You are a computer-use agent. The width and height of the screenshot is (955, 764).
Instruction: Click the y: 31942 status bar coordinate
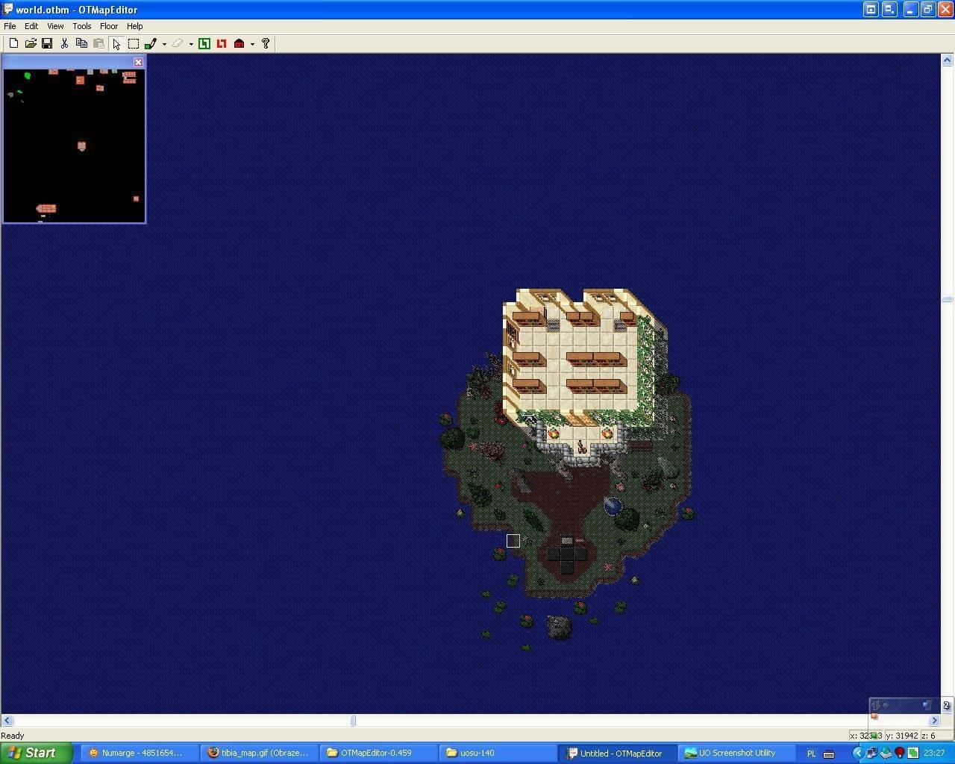(901, 736)
